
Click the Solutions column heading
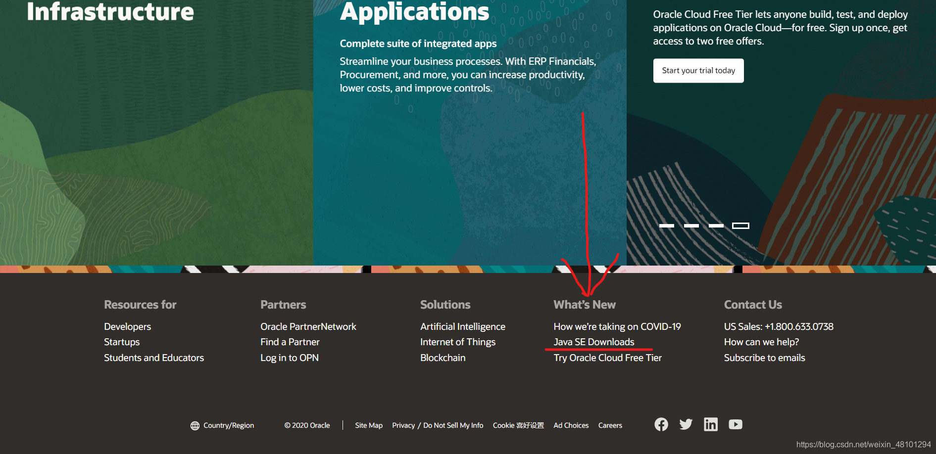(445, 305)
